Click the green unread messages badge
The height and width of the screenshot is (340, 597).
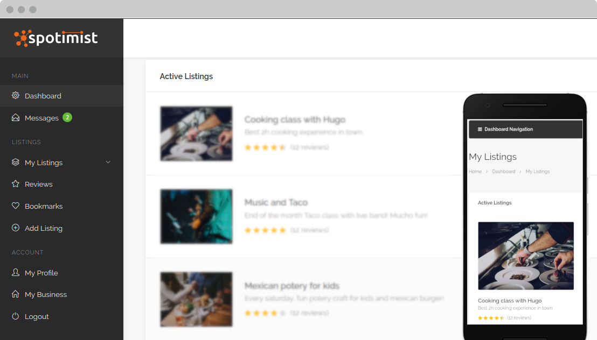pos(67,117)
